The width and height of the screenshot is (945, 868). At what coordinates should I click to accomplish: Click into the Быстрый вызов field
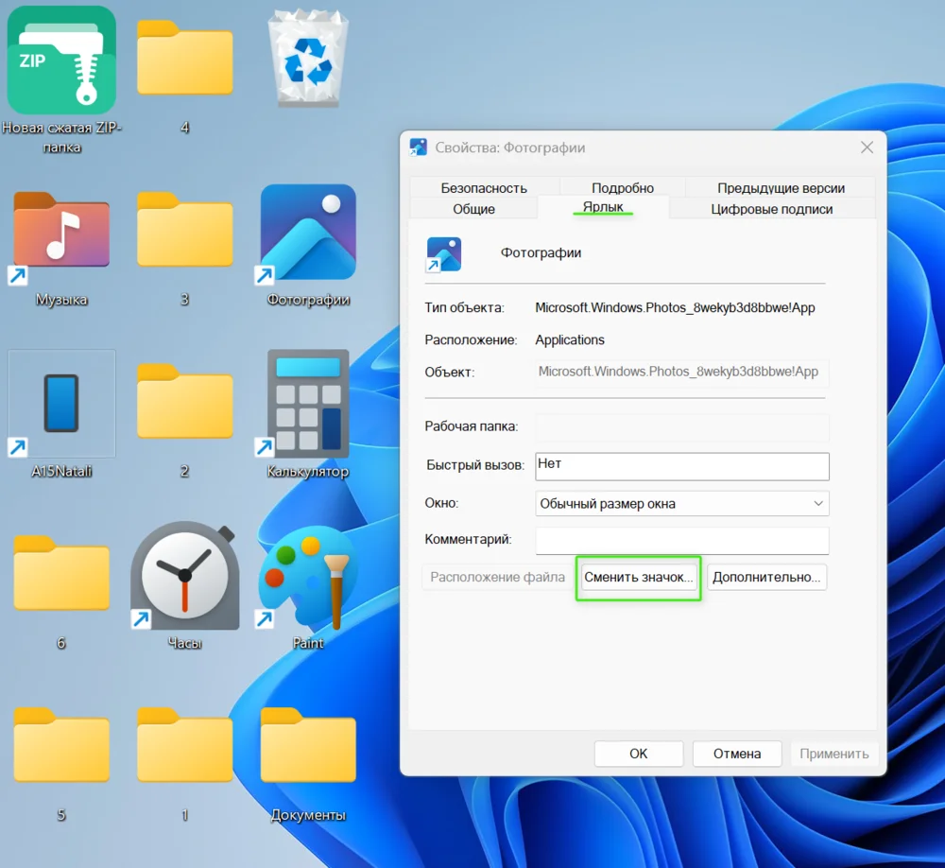pos(681,466)
